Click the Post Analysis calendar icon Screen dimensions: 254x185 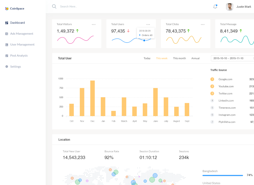(7, 56)
